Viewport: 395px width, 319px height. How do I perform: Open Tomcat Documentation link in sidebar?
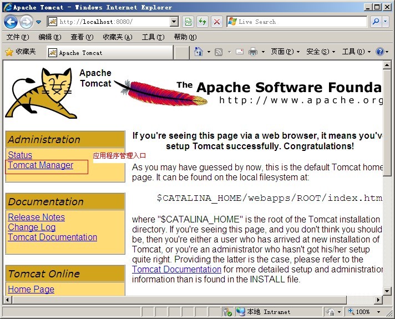pyautogui.click(x=52, y=237)
